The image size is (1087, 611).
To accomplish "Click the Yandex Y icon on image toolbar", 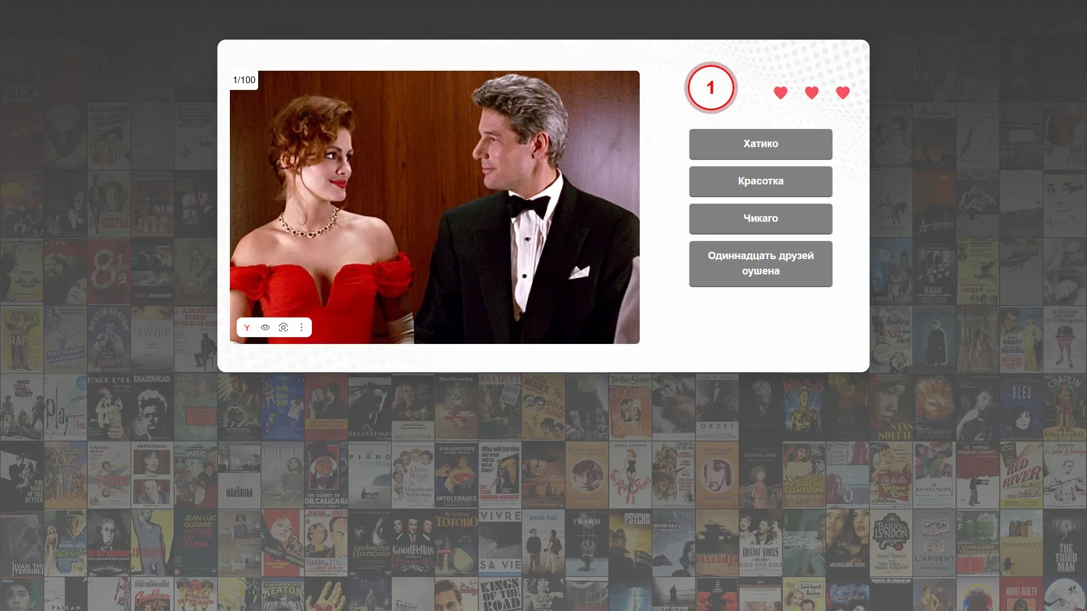I will pos(247,328).
